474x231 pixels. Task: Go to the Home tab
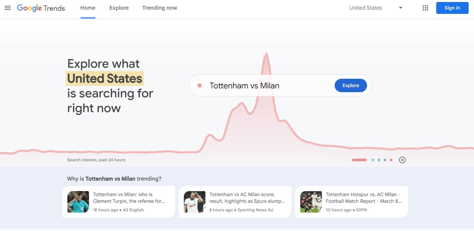click(88, 8)
